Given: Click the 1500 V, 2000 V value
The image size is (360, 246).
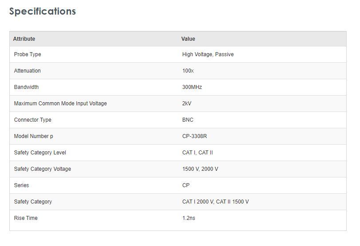Looking at the screenshot, I should point(200,169).
